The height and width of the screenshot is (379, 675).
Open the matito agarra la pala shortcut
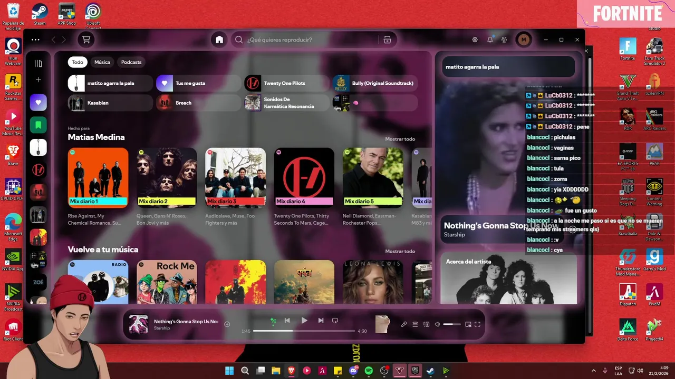[x=110, y=83]
